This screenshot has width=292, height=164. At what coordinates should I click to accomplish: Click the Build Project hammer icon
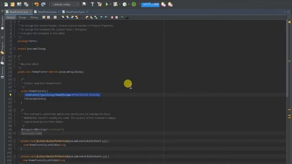point(92,4)
